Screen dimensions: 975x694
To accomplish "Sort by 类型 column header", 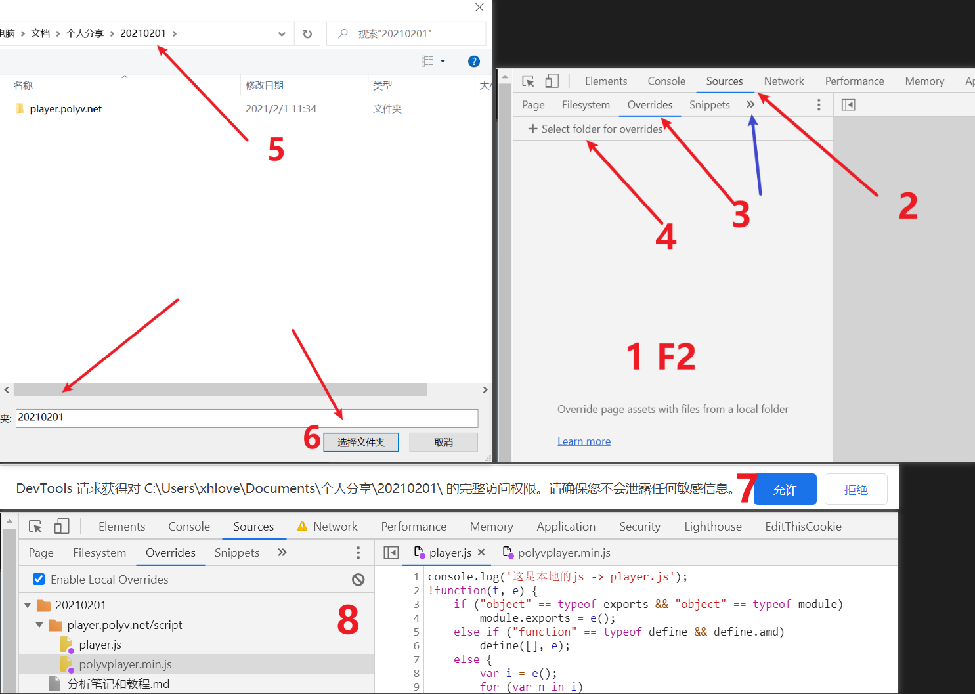I will click(x=383, y=85).
